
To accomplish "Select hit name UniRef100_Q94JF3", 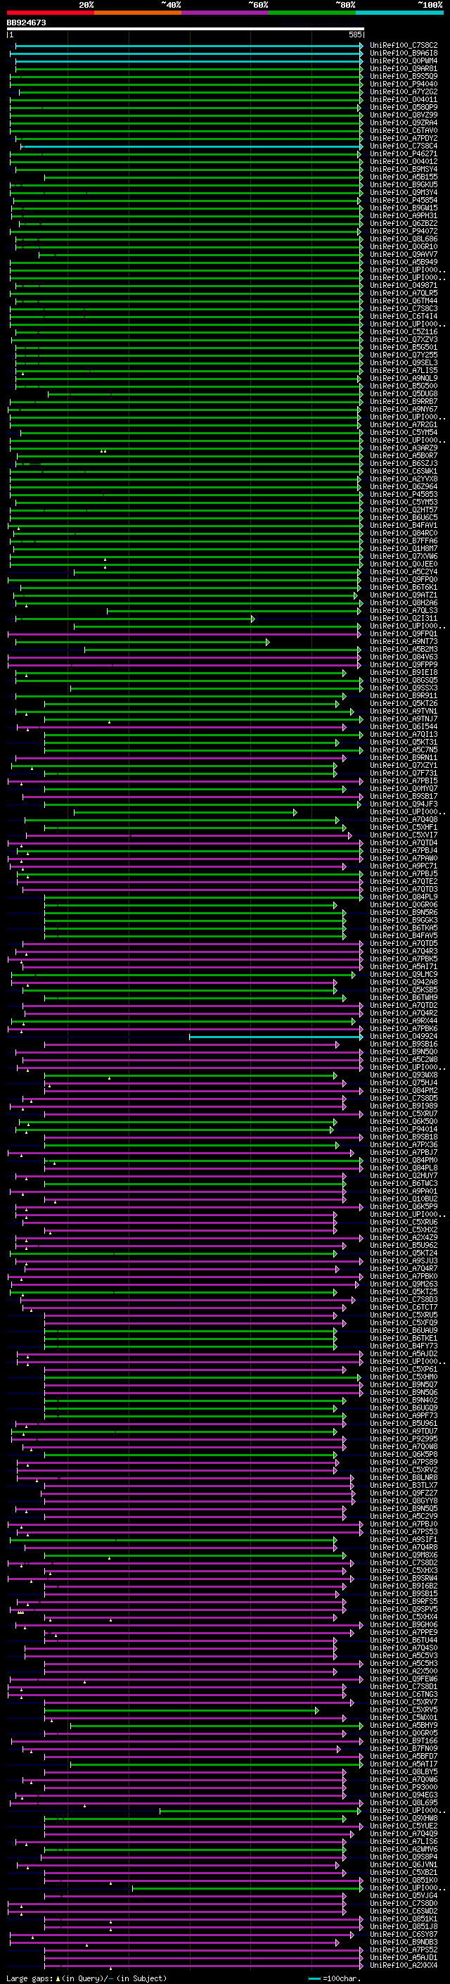I will click(404, 804).
